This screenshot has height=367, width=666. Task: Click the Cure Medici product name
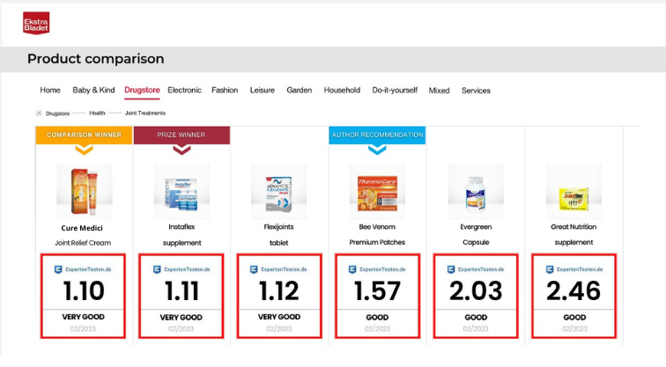pyautogui.click(x=82, y=228)
